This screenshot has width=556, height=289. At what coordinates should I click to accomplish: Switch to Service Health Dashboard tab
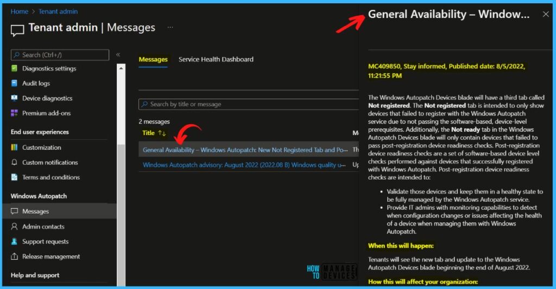[216, 60]
